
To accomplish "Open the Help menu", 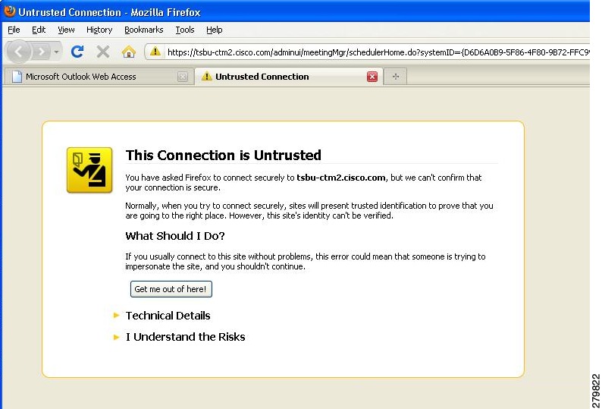I will click(215, 30).
